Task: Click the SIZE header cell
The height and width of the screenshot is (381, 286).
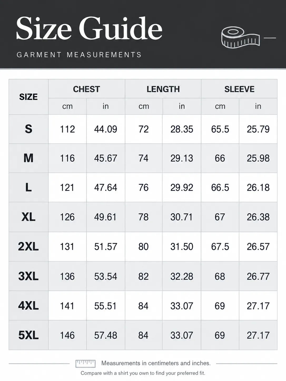Action: [28, 97]
